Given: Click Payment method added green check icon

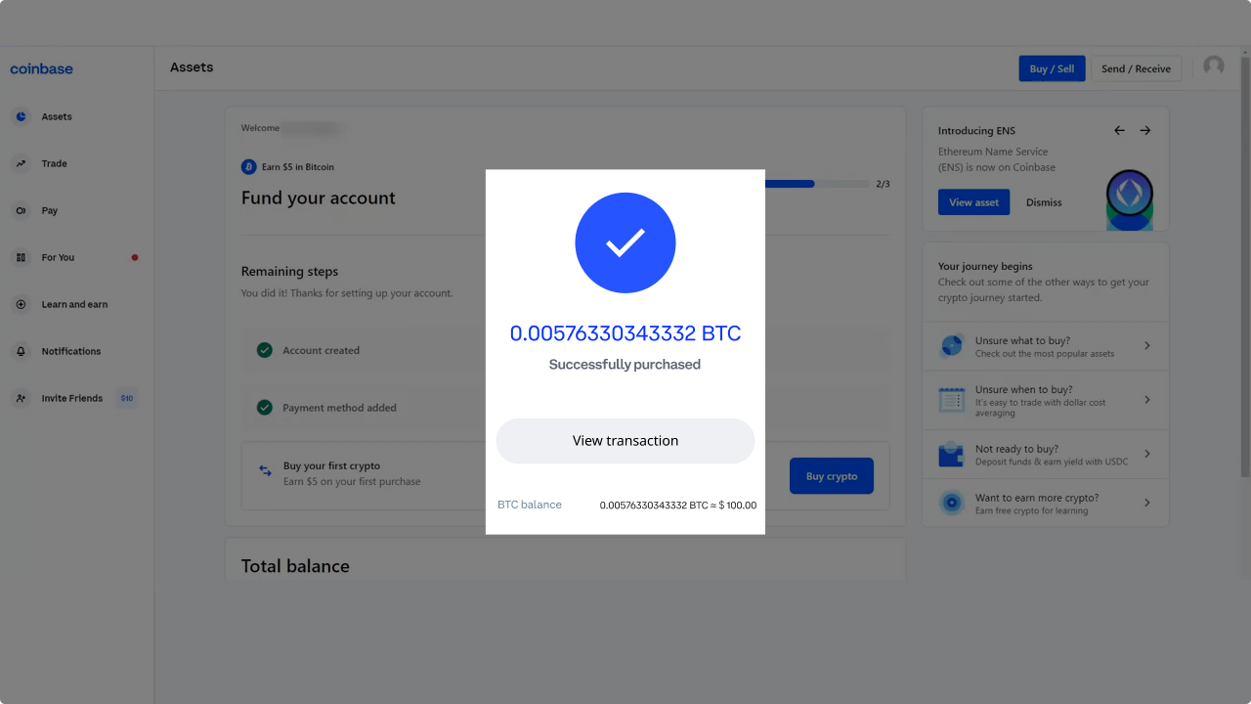Looking at the screenshot, I should point(264,408).
